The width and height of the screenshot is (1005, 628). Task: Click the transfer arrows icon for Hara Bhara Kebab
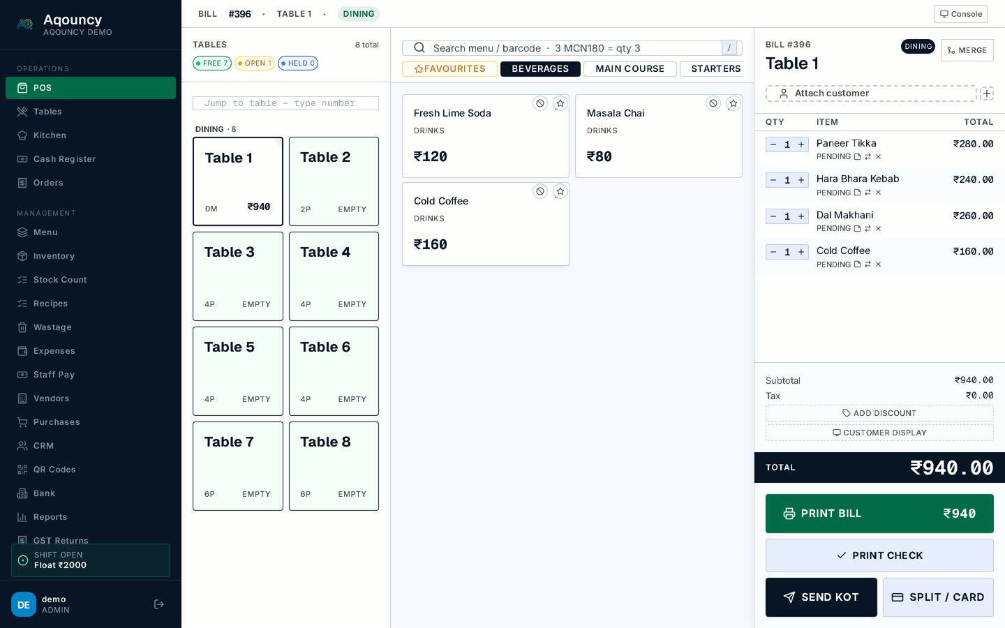tap(868, 193)
